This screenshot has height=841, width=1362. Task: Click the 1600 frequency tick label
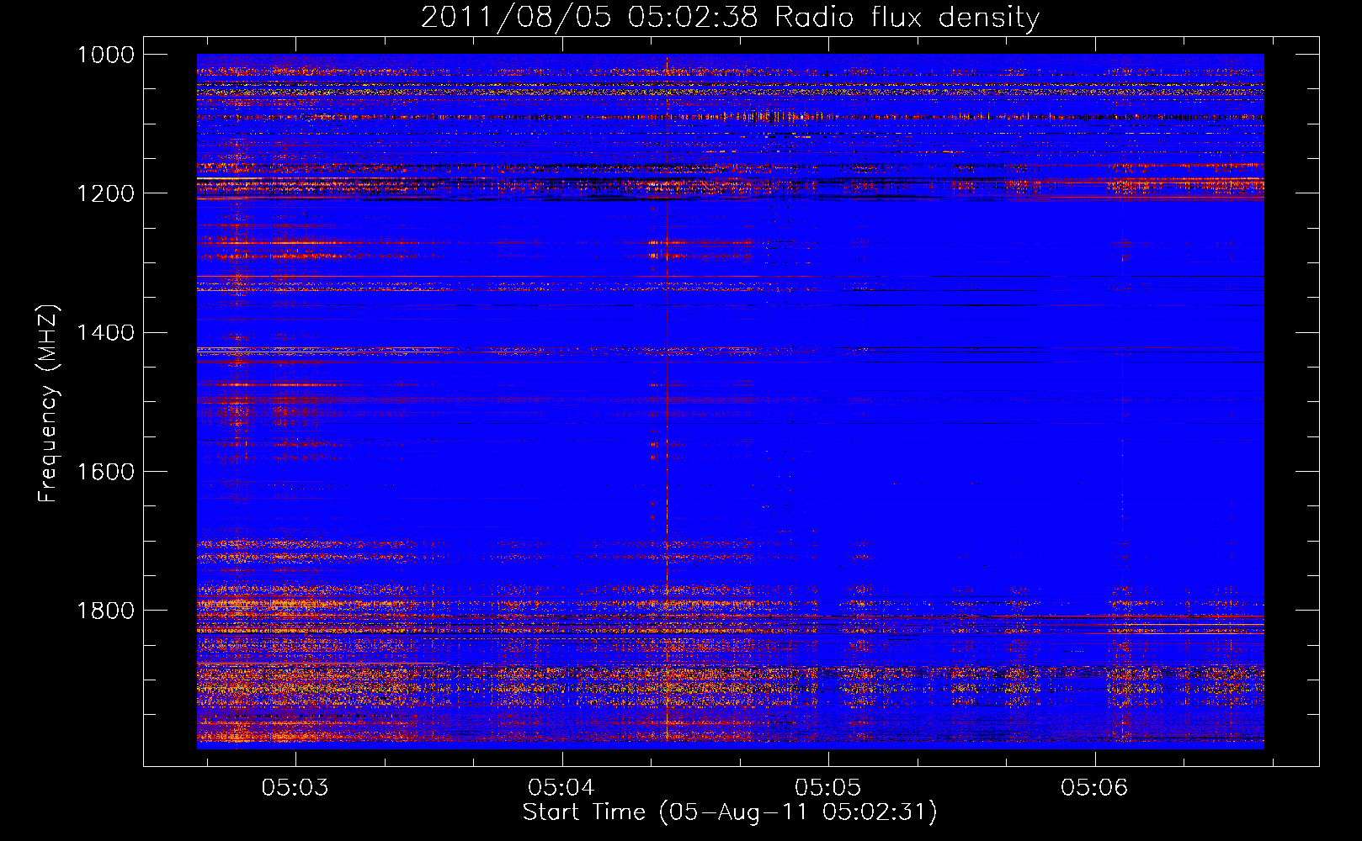(106, 471)
